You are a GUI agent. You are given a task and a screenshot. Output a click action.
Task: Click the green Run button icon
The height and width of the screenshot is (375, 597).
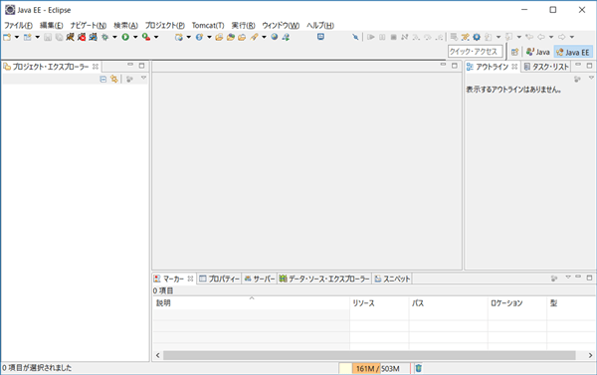pyautogui.click(x=125, y=37)
